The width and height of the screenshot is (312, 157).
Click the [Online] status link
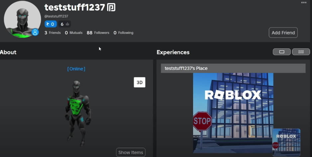tap(76, 69)
